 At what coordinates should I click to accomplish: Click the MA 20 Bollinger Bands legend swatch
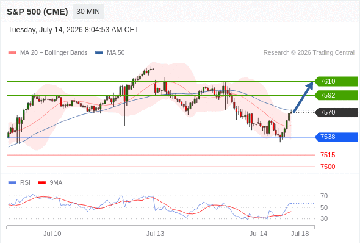coord(12,53)
